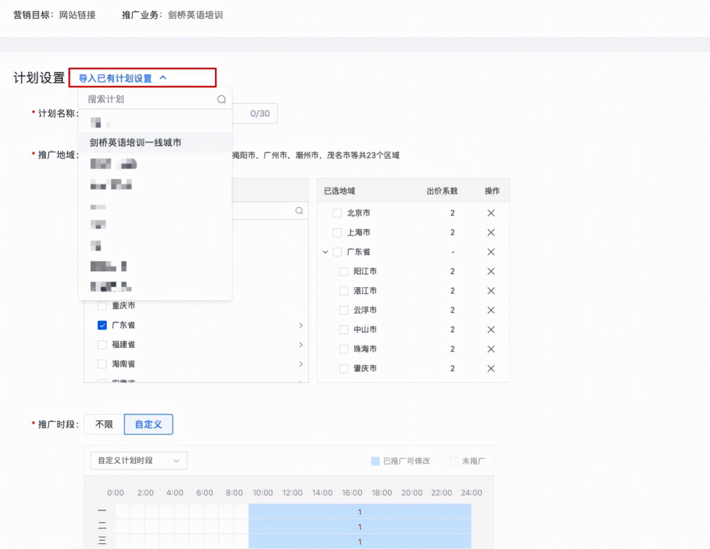Check the 重庆市 checkbox
The image size is (710, 549).
click(x=102, y=306)
